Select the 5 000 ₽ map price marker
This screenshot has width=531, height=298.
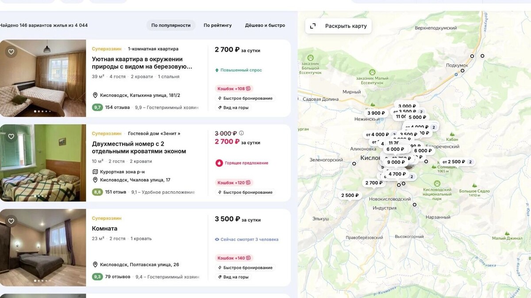pyautogui.click(x=417, y=117)
